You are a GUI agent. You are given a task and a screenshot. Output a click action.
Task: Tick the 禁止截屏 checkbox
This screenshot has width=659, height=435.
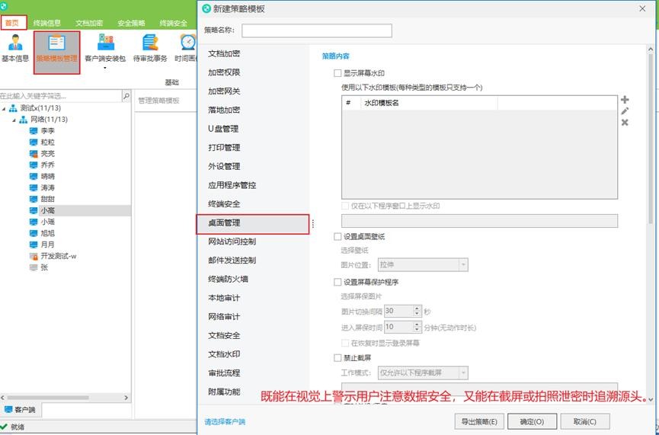tap(337, 357)
